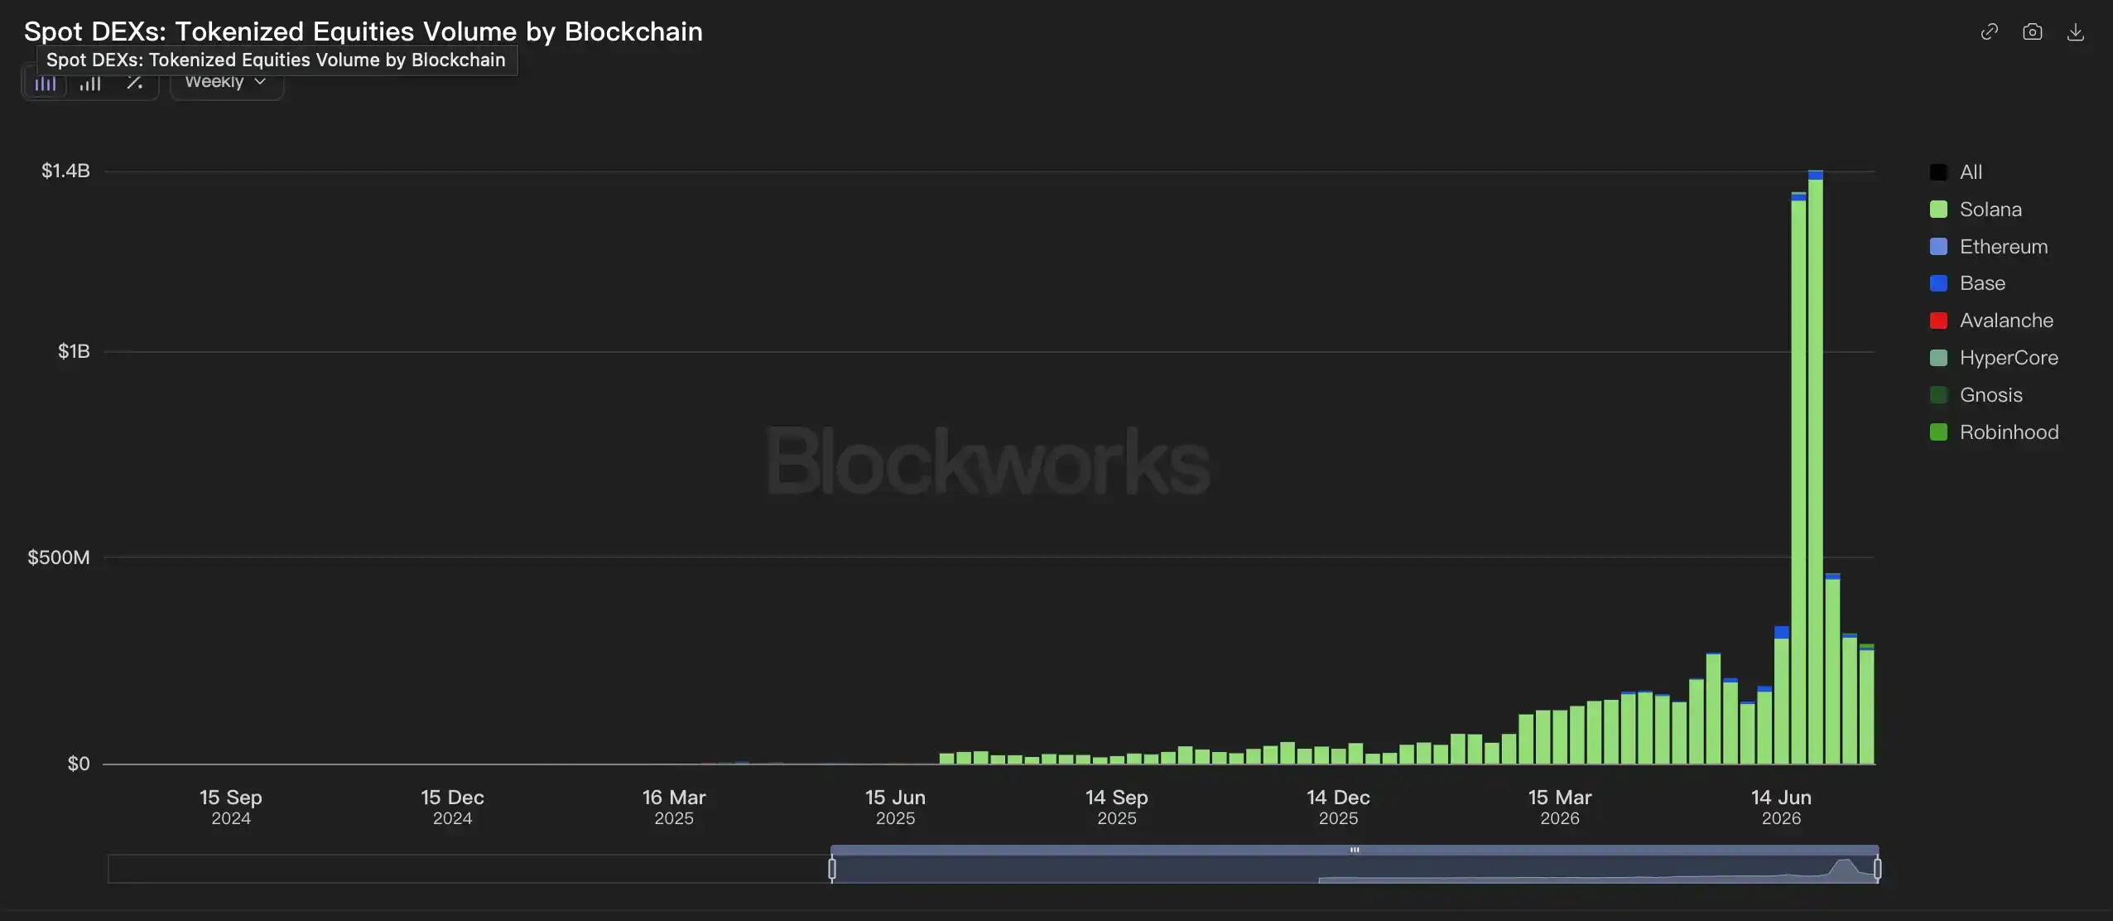
Task: Select the stacked bar chart view icon
Action: coord(46,83)
